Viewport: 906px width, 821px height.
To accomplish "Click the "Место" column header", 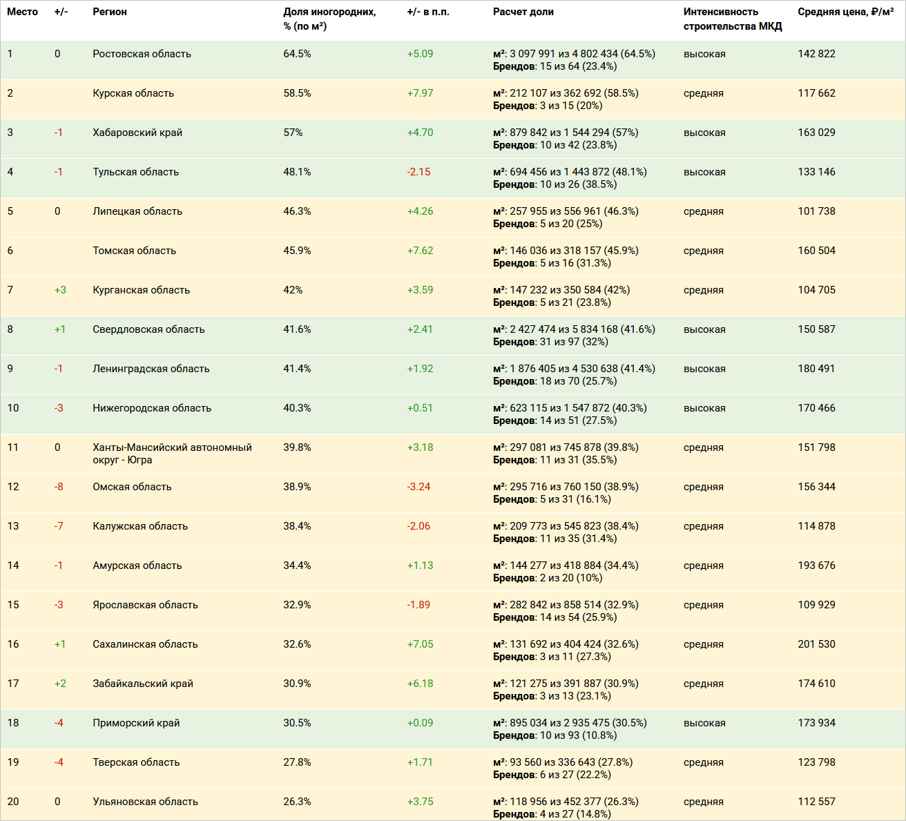I will click(x=22, y=12).
